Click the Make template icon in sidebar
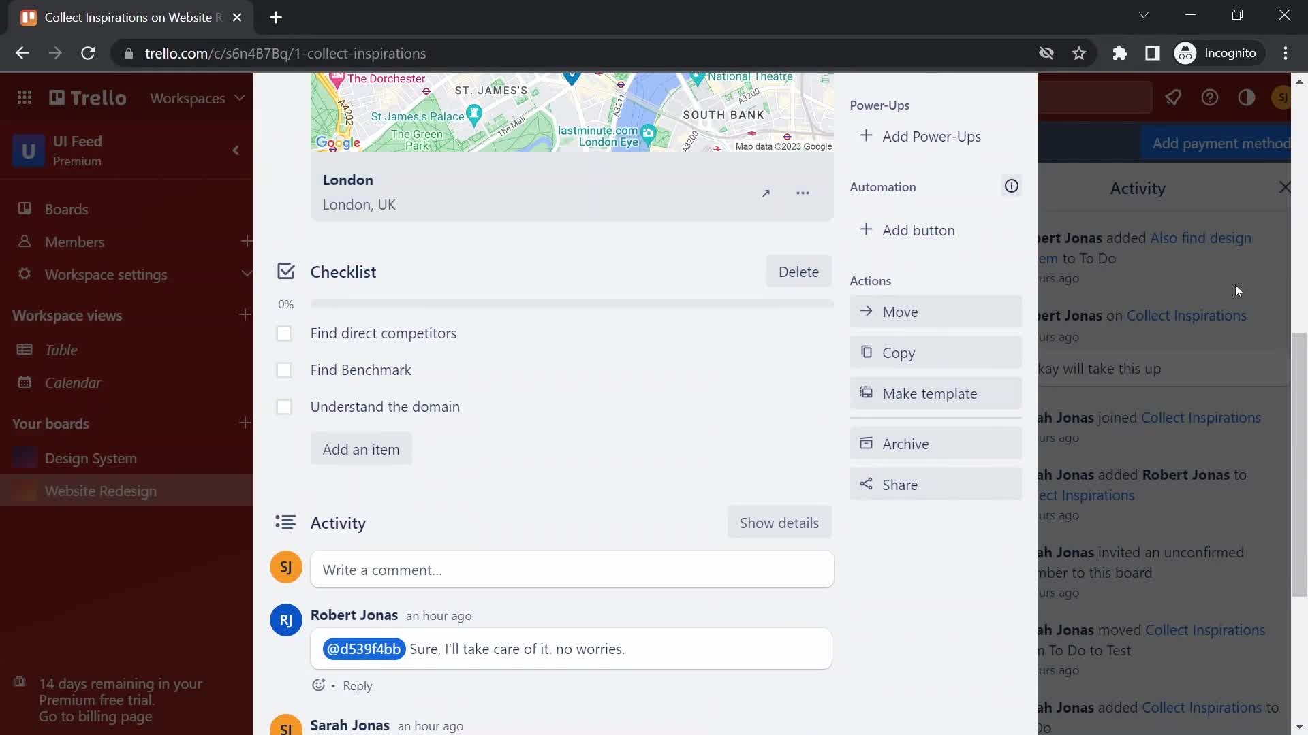The height and width of the screenshot is (735, 1308). point(865,393)
